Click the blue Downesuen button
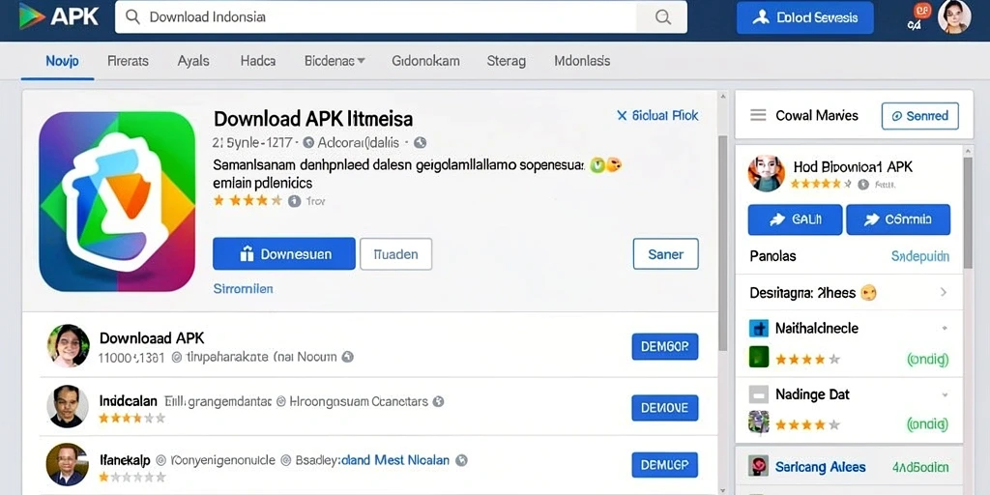Viewport: 990px width, 495px height. (284, 254)
